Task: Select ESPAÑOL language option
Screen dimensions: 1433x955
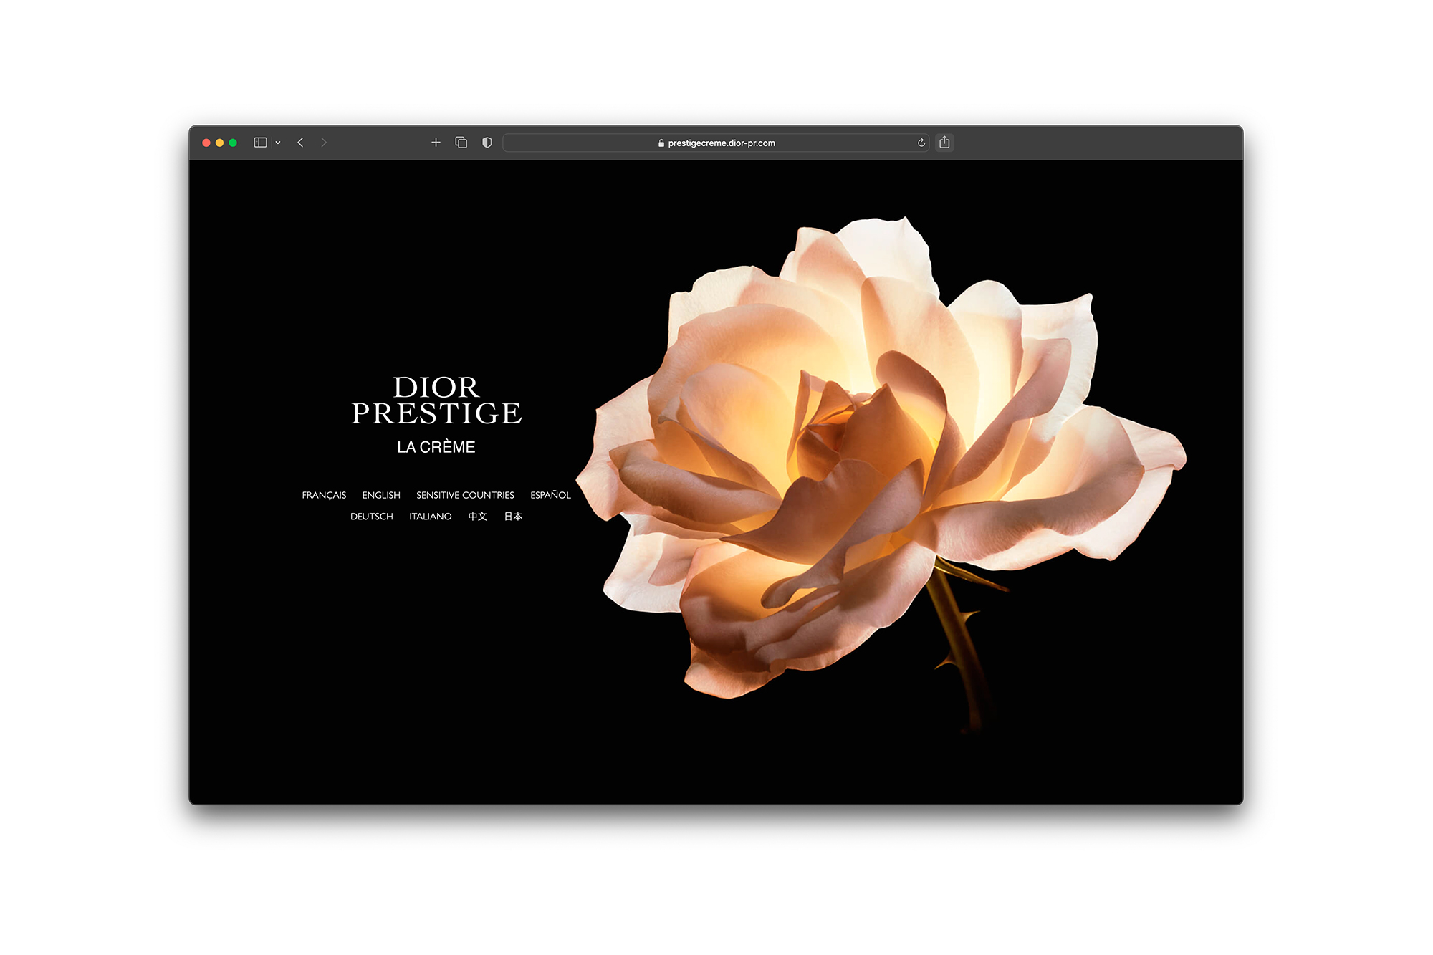Action: (x=550, y=495)
